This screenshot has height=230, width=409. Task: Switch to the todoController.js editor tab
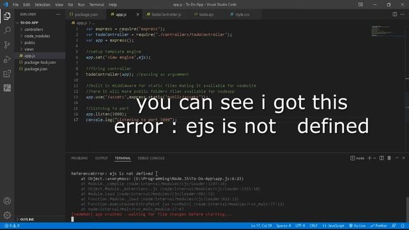166,15
